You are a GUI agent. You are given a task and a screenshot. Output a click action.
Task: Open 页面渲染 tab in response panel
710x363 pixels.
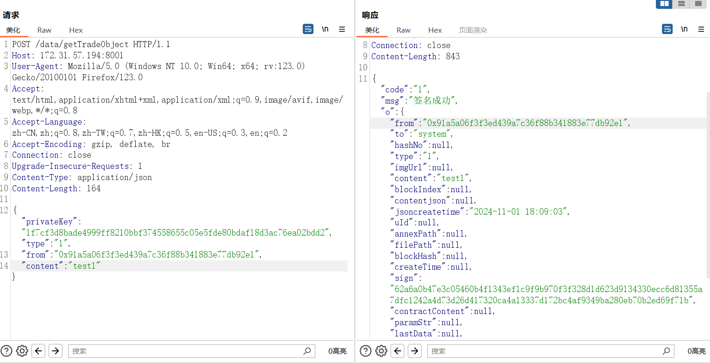[473, 30]
